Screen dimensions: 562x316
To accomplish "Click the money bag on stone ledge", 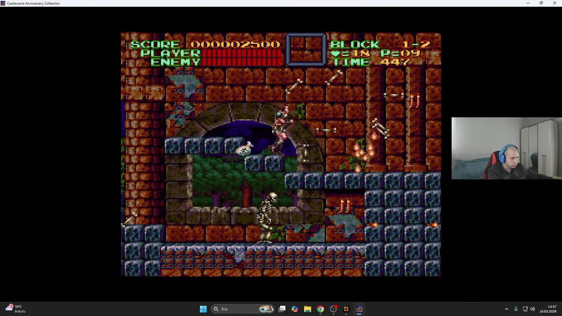I will (x=244, y=148).
